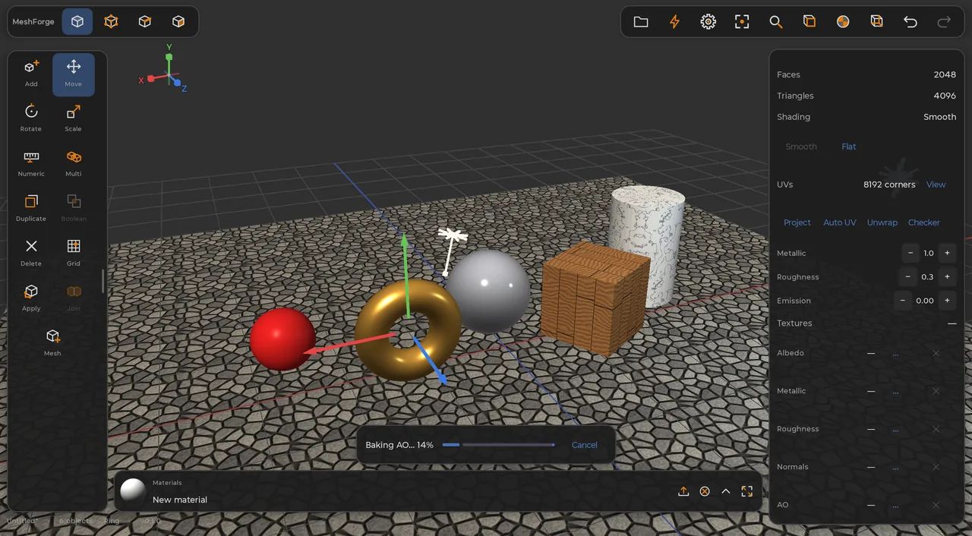This screenshot has width=972, height=536.
Task: Select the Move tool
Action: point(74,74)
